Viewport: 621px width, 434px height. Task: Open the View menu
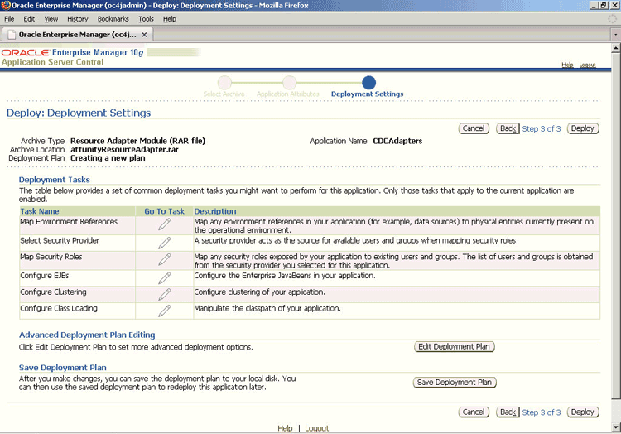[51, 19]
